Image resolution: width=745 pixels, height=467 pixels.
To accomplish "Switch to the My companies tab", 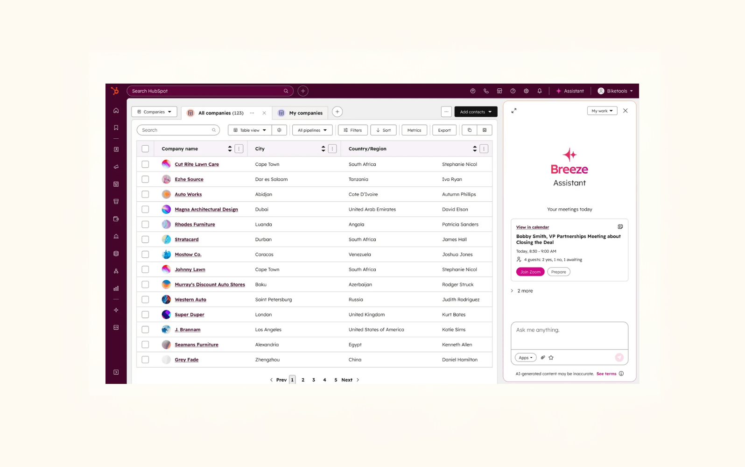I will click(305, 113).
